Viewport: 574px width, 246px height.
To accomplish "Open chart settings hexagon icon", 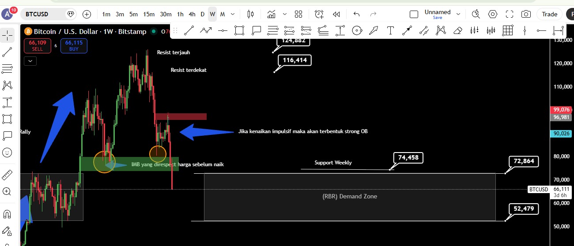I will click(493, 14).
